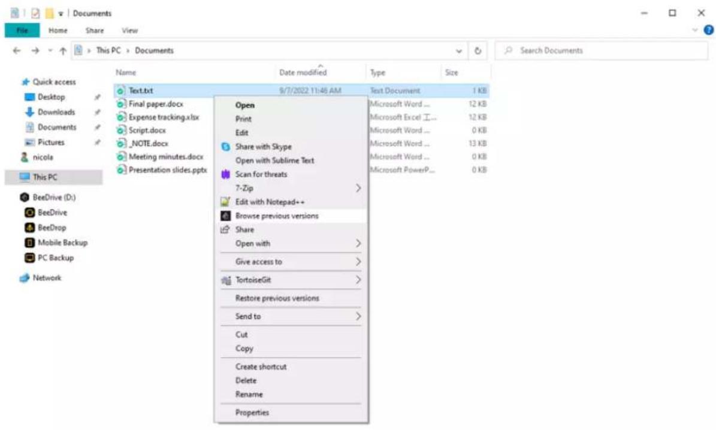Image resolution: width=716 pixels, height=430 pixels.
Task: Open the Quick Access Toolbar customize dropdown
Action: (x=61, y=14)
